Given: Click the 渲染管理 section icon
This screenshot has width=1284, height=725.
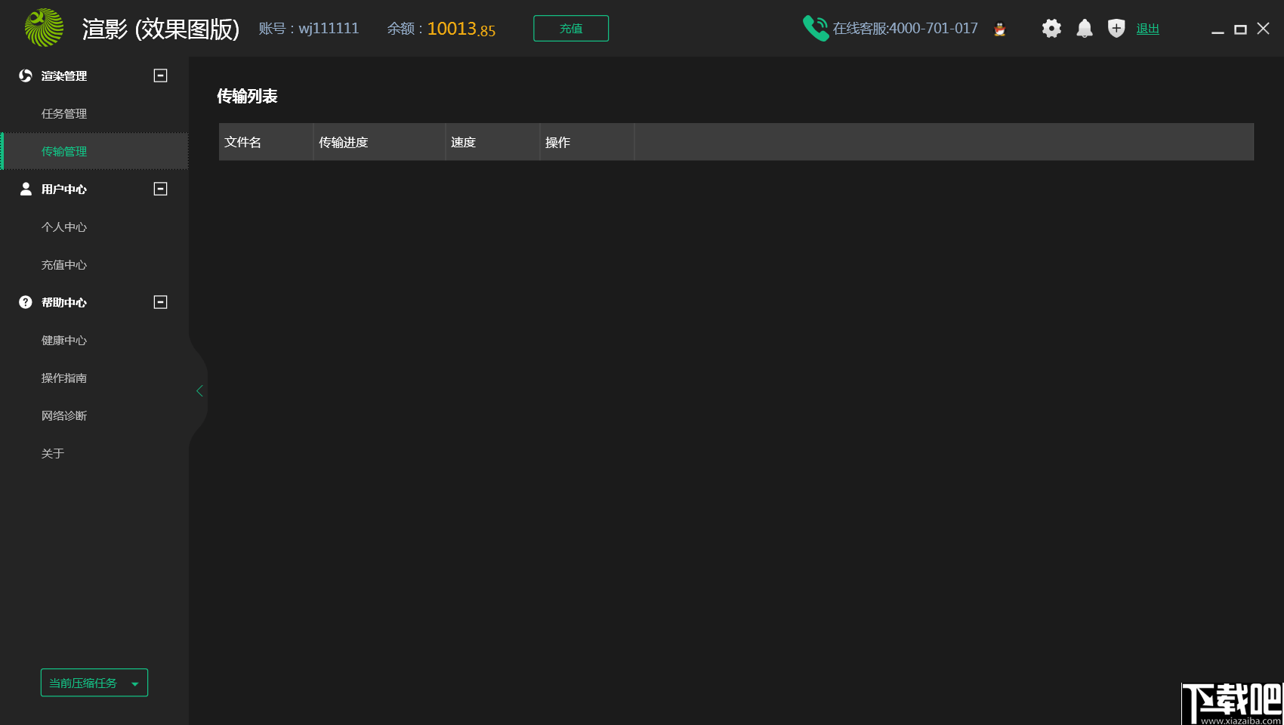Looking at the screenshot, I should 26,76.
